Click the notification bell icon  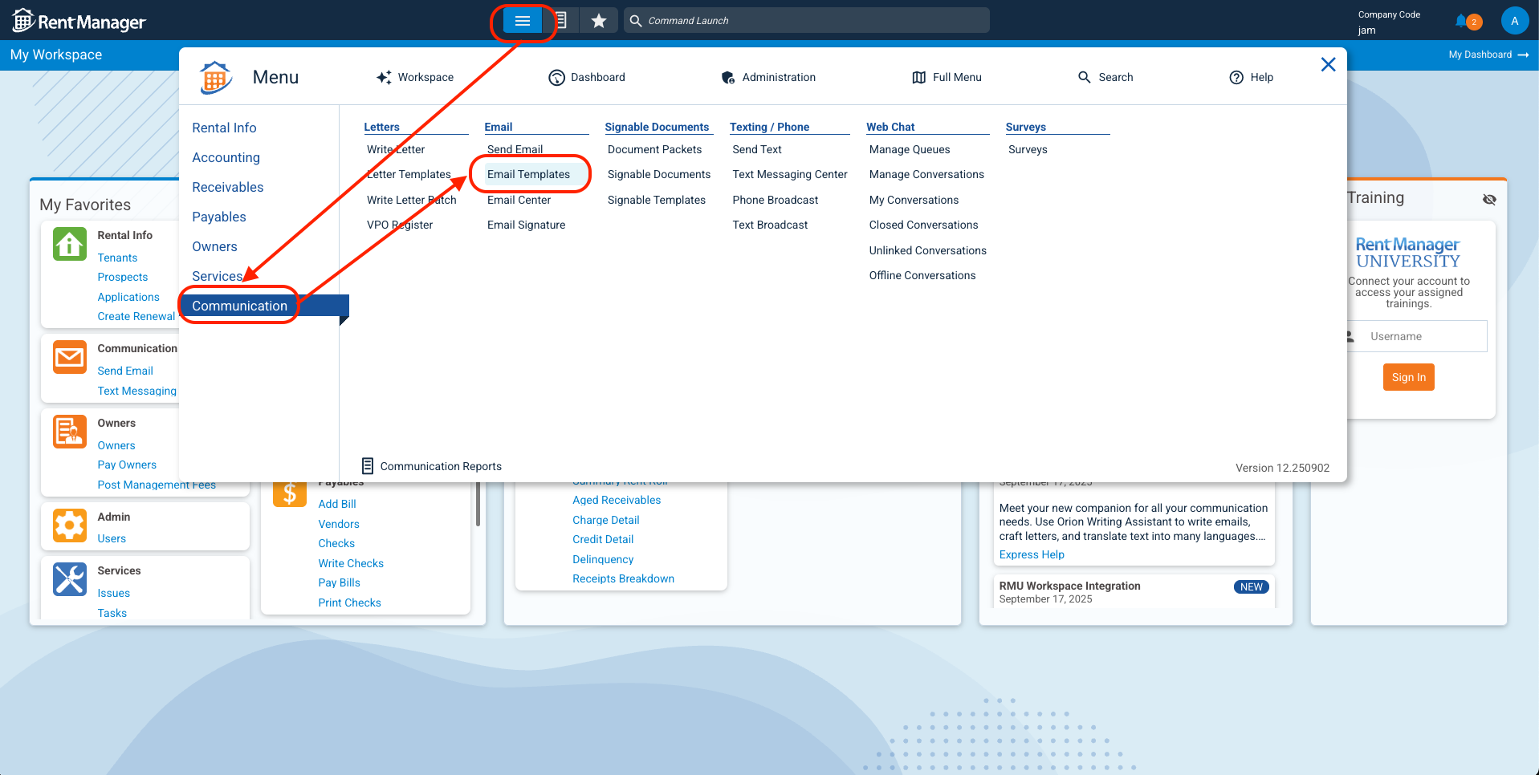pos(1462,22)
